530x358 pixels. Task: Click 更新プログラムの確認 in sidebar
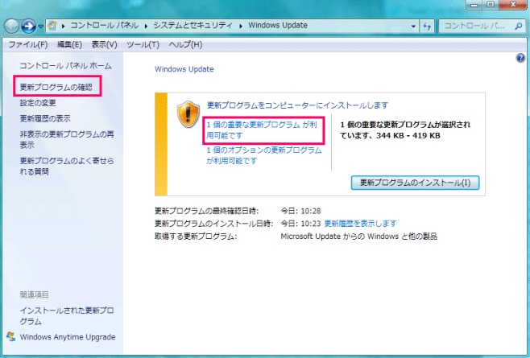[56, 87]
